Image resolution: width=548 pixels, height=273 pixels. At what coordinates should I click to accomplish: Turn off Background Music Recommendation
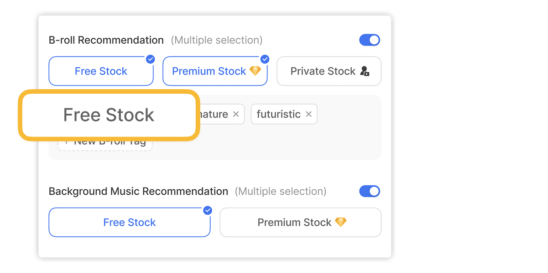click(x=370, y=191)
